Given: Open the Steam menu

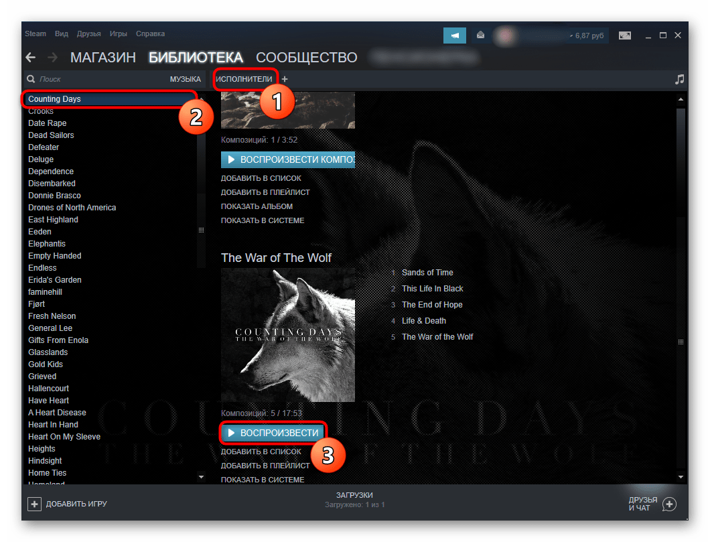Looking at the screenshot, I should pyautogui.click(x=35, y=33).
